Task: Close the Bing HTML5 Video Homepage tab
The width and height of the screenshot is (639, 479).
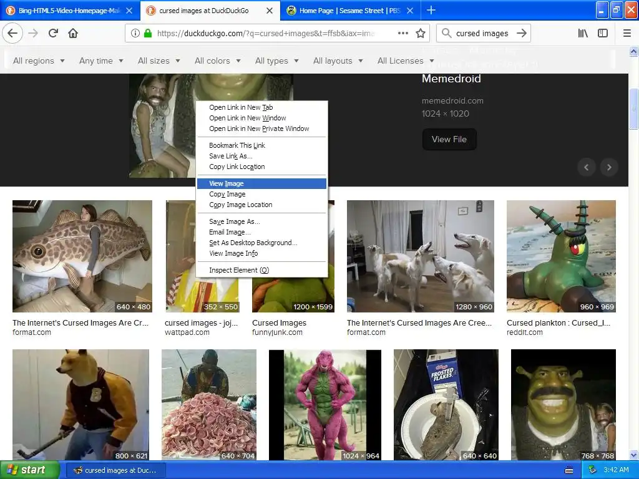Action: tap(129, 11)
